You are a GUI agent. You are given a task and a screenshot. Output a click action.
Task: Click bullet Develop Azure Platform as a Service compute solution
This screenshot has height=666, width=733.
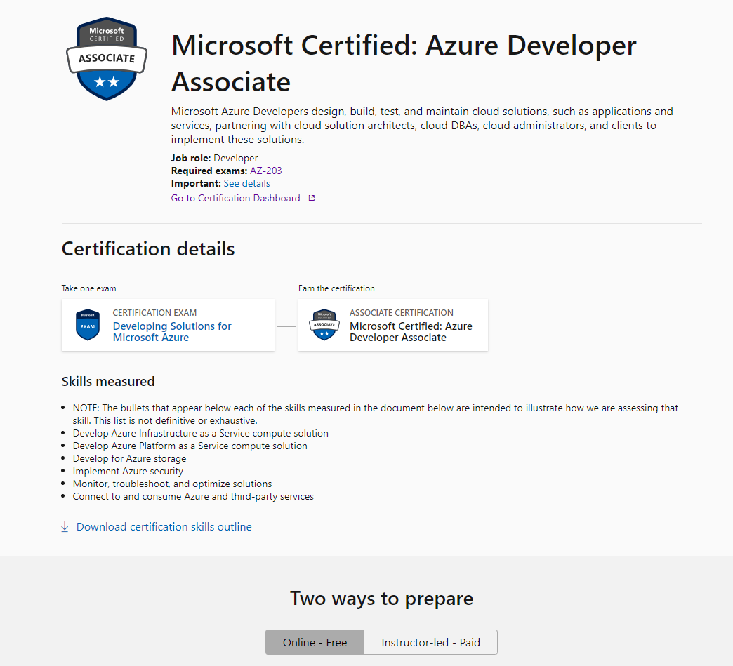(x=190, y=446)
